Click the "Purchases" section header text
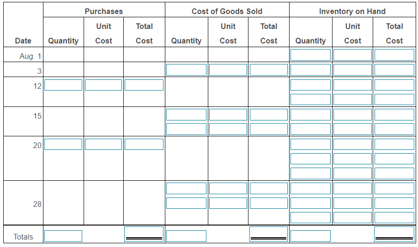418x247 pixels. click(x=104, y=11)
